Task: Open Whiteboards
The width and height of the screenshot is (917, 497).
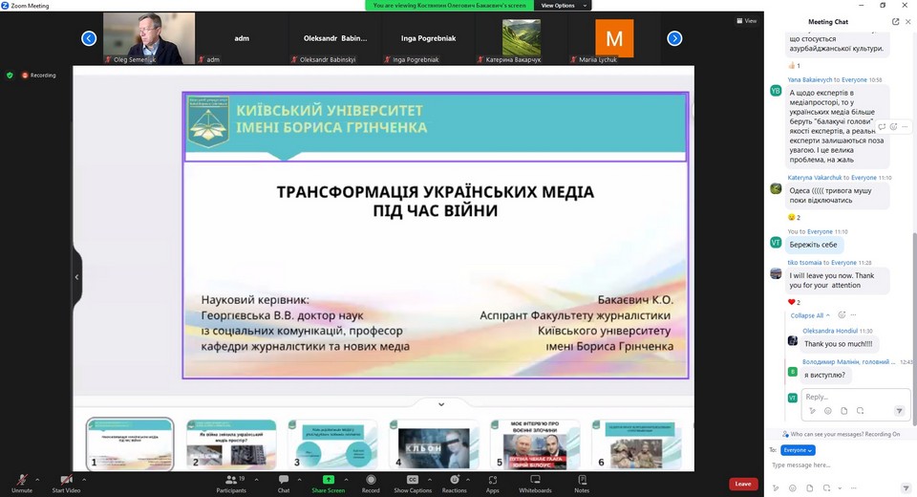Action: point(535,481)
